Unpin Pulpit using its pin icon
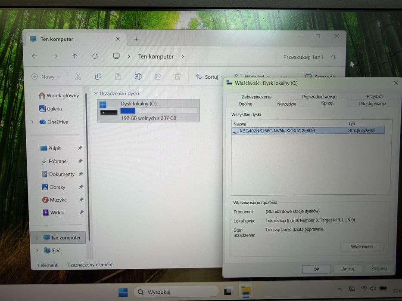Screen dimensions: 402x301 [80, 148]
